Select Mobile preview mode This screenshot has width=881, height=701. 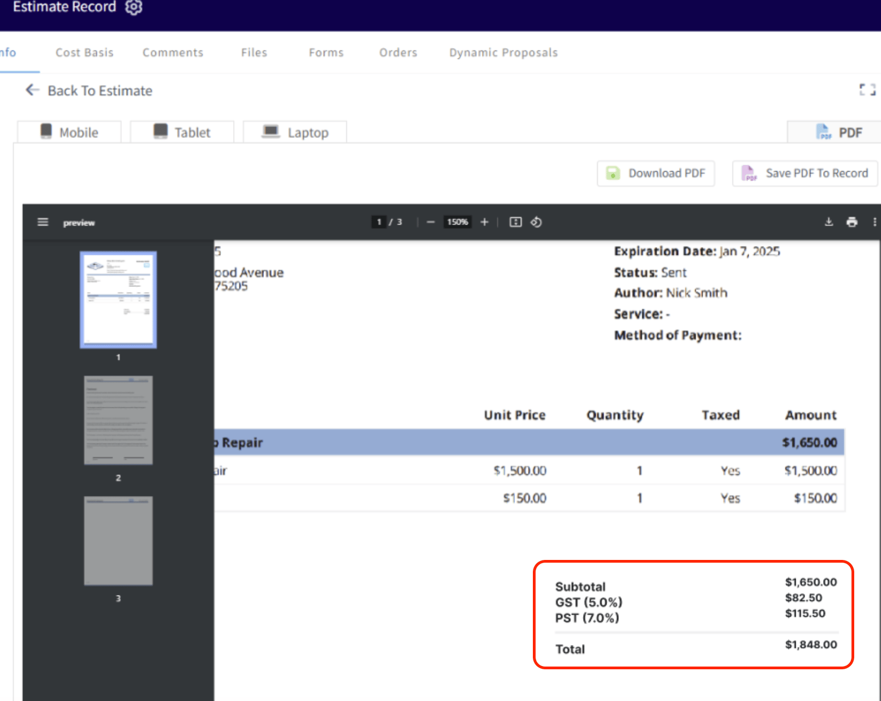69,132
